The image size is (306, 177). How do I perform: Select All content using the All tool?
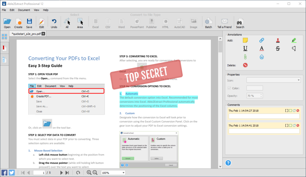tap(67, 23)
